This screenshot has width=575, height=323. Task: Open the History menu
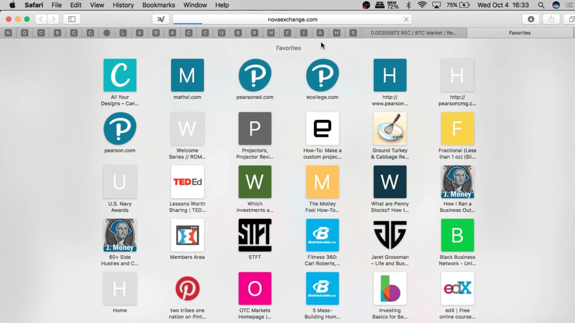click(x=123, y=5)
